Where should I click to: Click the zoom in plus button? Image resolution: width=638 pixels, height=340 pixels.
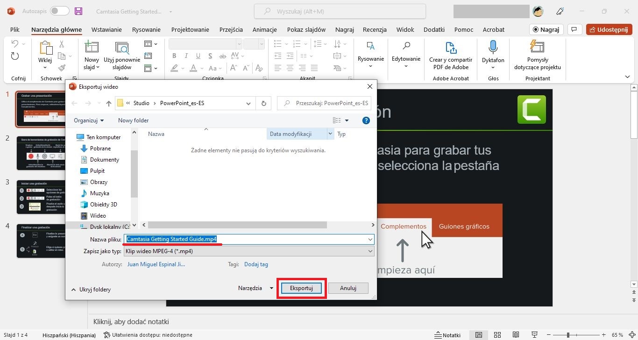[603, 335]
